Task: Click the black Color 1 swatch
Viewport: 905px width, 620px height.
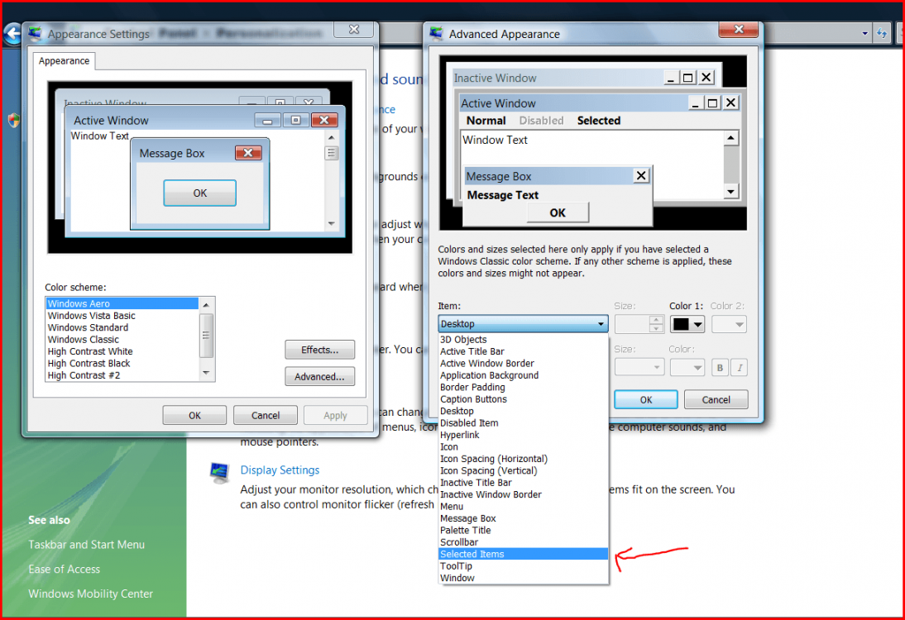Action: pos(681,324)
